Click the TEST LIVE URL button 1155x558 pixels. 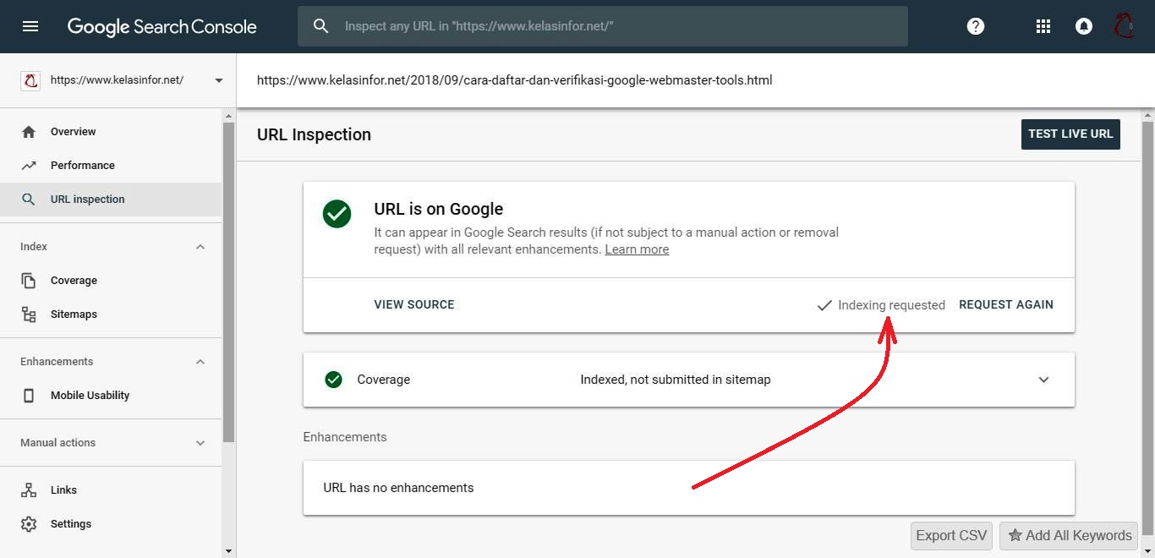click(x=1070, y=134)
